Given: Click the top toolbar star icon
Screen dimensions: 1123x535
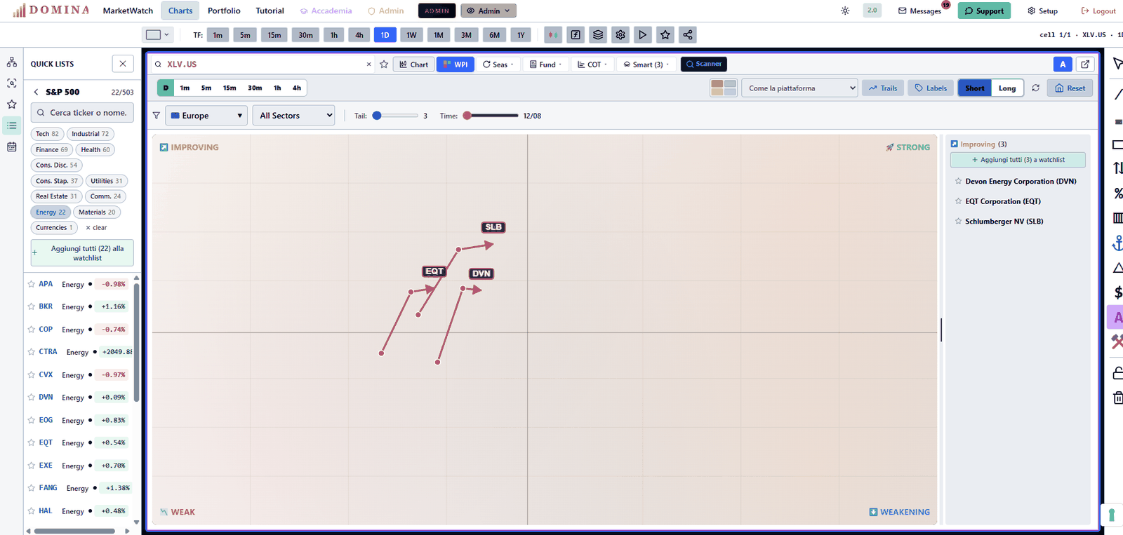Looking at the screenshot, I should coord(665,34).
